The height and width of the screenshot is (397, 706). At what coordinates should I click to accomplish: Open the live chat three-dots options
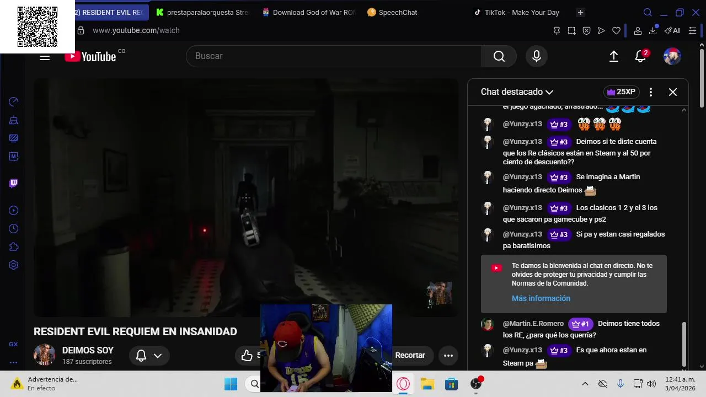click(x=651, y=92)
